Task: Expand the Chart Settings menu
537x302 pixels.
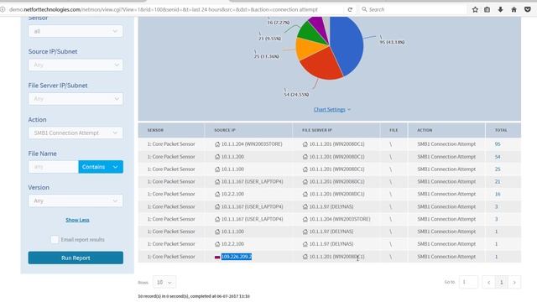Action: (332, 110)
